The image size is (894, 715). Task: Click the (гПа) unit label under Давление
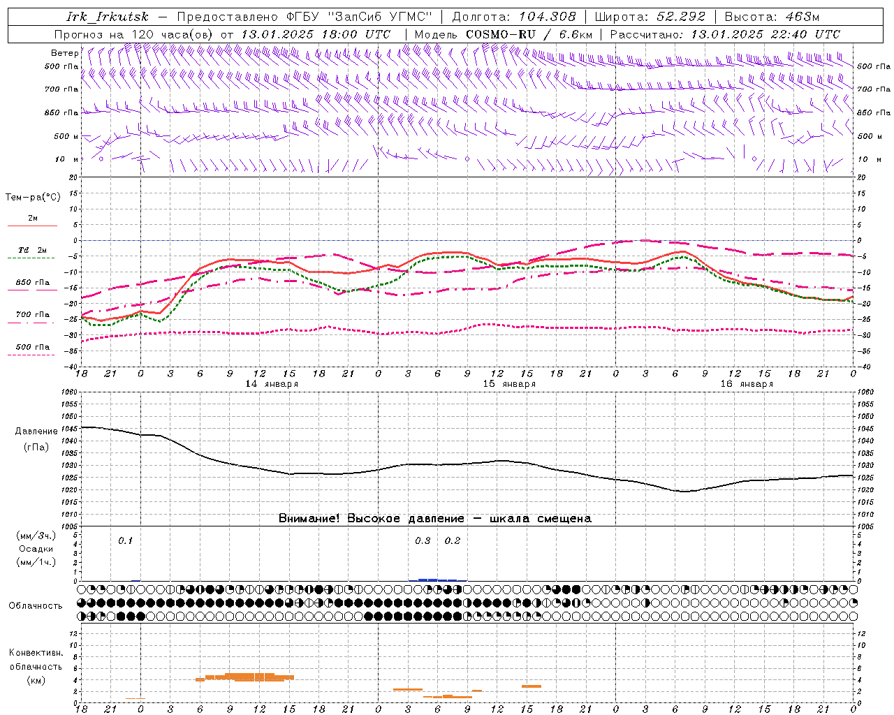pos(36,447)
